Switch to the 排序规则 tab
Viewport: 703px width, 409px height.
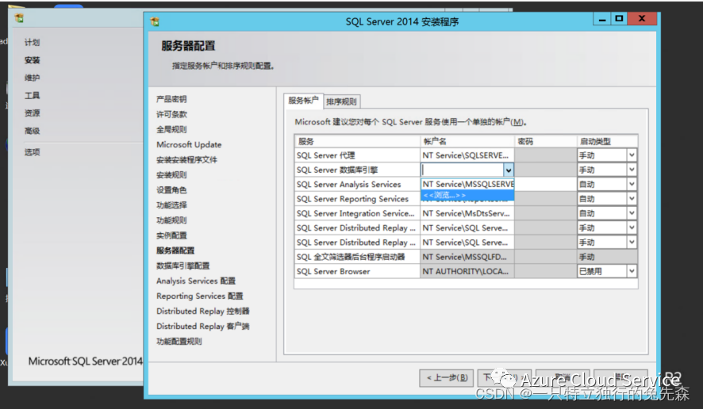pyautogui.click(x=341, y=101)
